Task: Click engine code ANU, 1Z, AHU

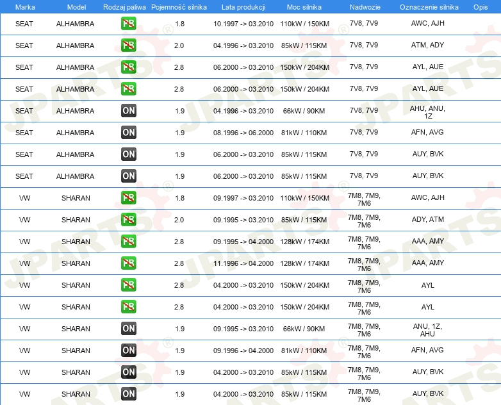Action: point(427,330)
